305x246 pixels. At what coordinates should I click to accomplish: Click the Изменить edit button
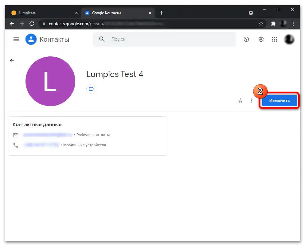click(x=280, y=101)
